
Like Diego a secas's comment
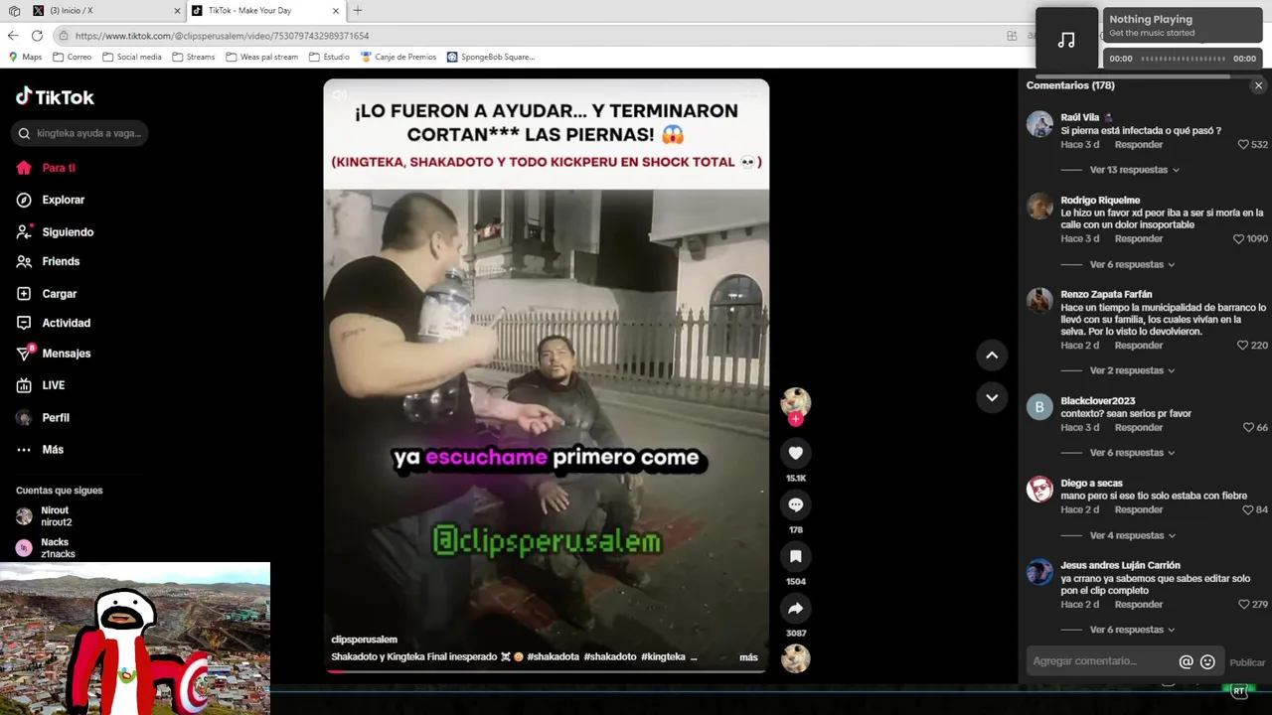(1248, 510)
